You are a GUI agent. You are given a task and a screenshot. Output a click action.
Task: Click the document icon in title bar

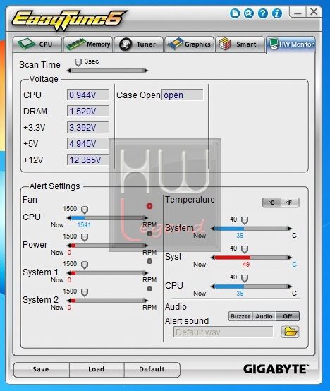235,13
